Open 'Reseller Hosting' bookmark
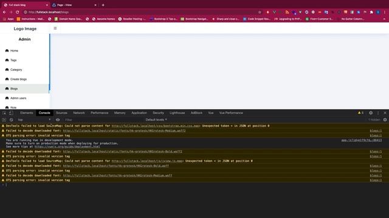The width and height of the screenshot is (389, 218). pyautogui.click(x=132, y=19)
